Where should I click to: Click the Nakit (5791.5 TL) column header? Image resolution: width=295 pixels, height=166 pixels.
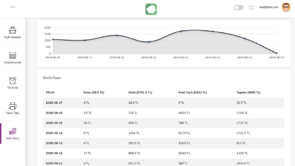(140, 92)
